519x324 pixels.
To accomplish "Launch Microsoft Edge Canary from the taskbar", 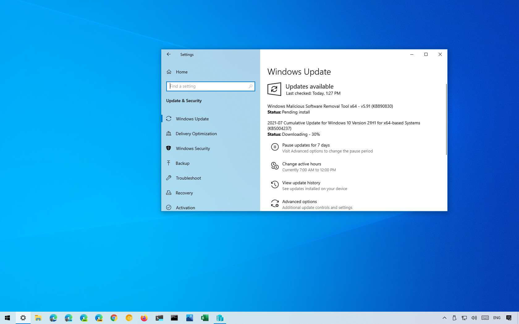I will 99,318.
